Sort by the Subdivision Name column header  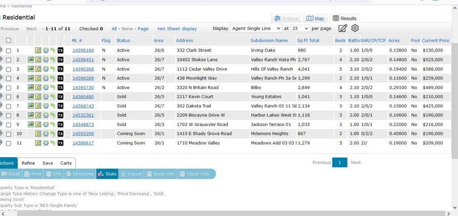(x=269, y=40)
